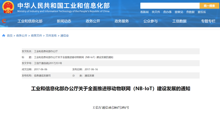Click the 找文件 quick link
This screenshot has width=220, height=113.
[x=156, y=12]
